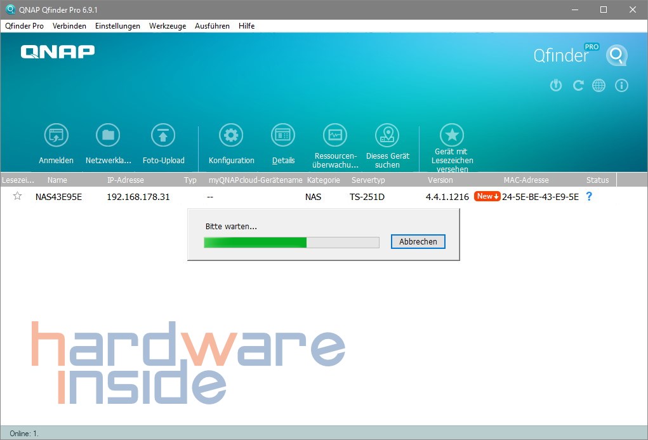Click the Qfinder Pro magnifier logo
Image resolution: width=648 pixels, height=440 pixels.
pos(617,55)
